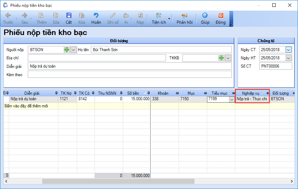Click the Kèm theo input field

coord(130,74)
